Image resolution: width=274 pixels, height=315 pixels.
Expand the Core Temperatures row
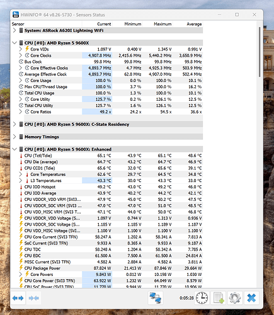[x=21, y=175]
